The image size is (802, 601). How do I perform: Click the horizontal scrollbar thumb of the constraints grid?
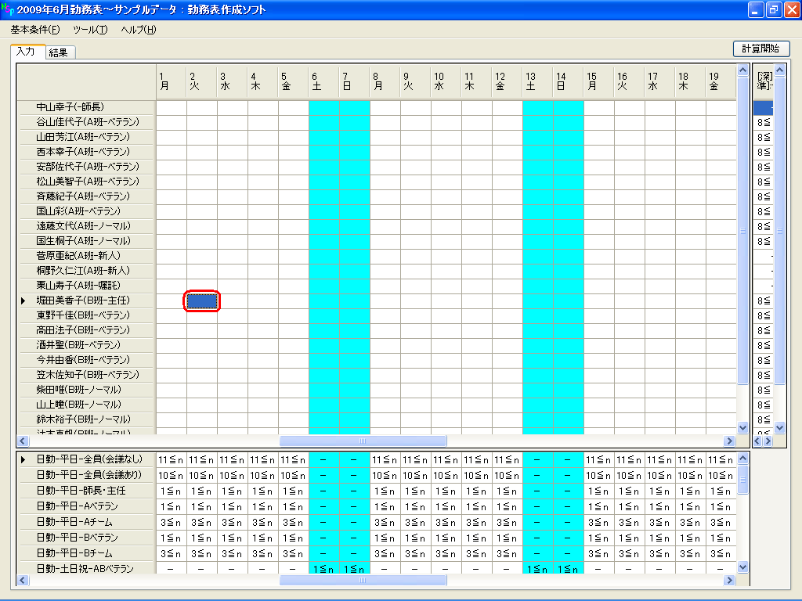tap(363, 580)
